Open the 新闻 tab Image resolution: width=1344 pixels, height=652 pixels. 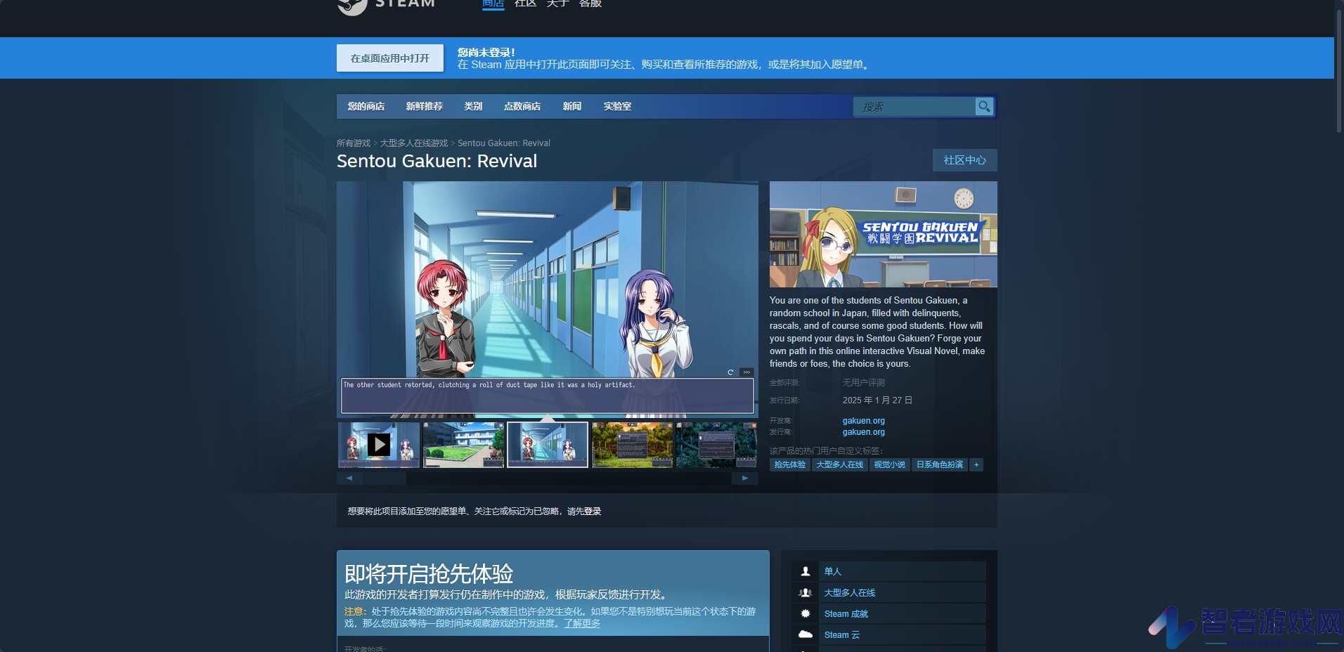pyautogui.click(x=572, y=106)
